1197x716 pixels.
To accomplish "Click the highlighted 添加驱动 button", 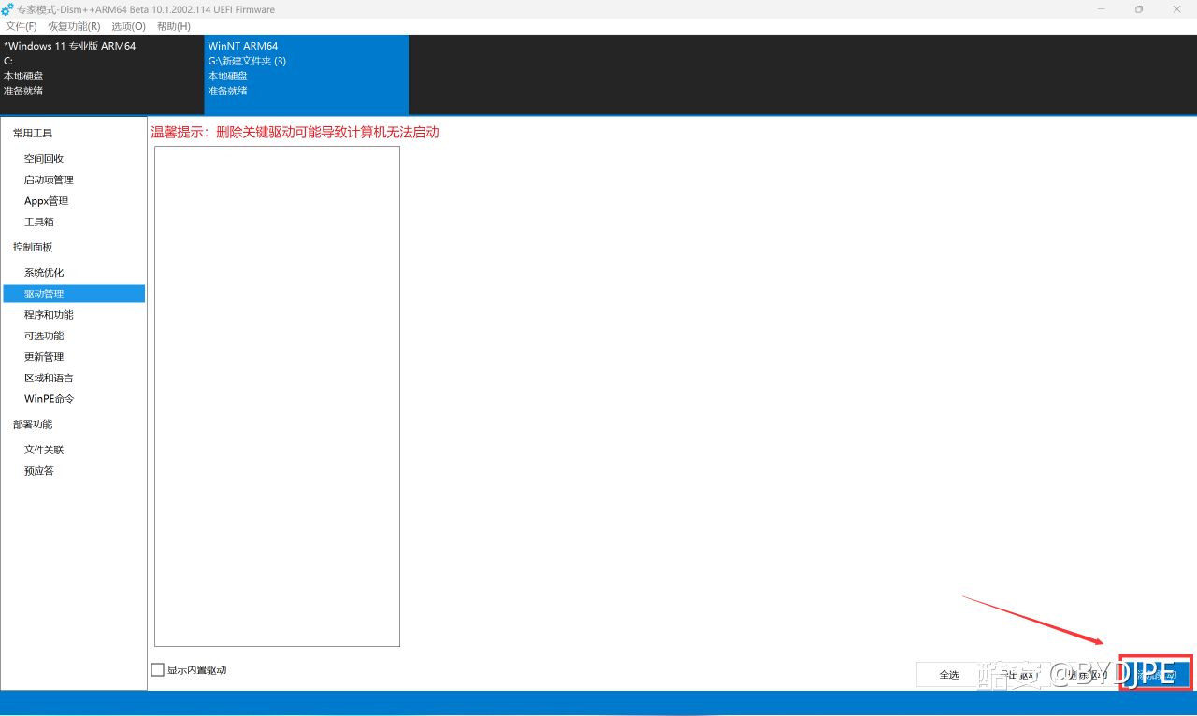I will pyautogui.click(x=1155, y=673).
